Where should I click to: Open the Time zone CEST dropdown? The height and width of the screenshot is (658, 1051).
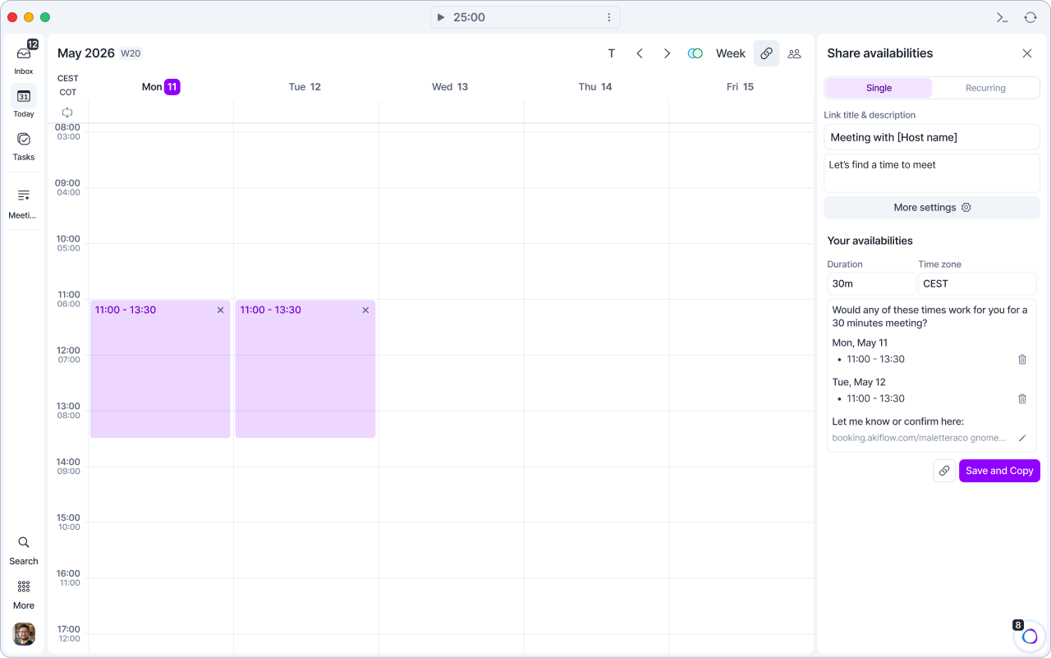click(977, 283)
